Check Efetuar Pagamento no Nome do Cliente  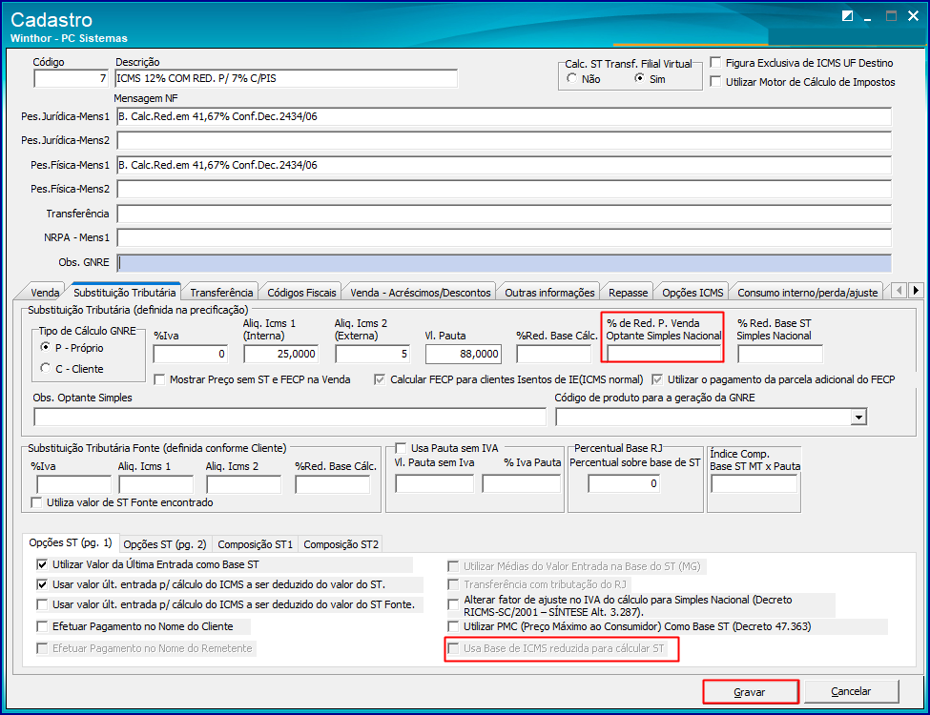pyautogui.click(x=42, y=626)
